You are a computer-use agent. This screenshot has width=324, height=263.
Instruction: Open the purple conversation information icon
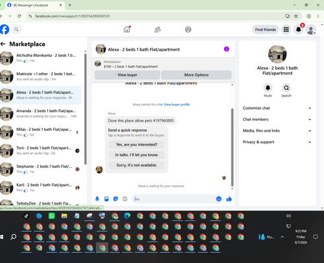226,49
